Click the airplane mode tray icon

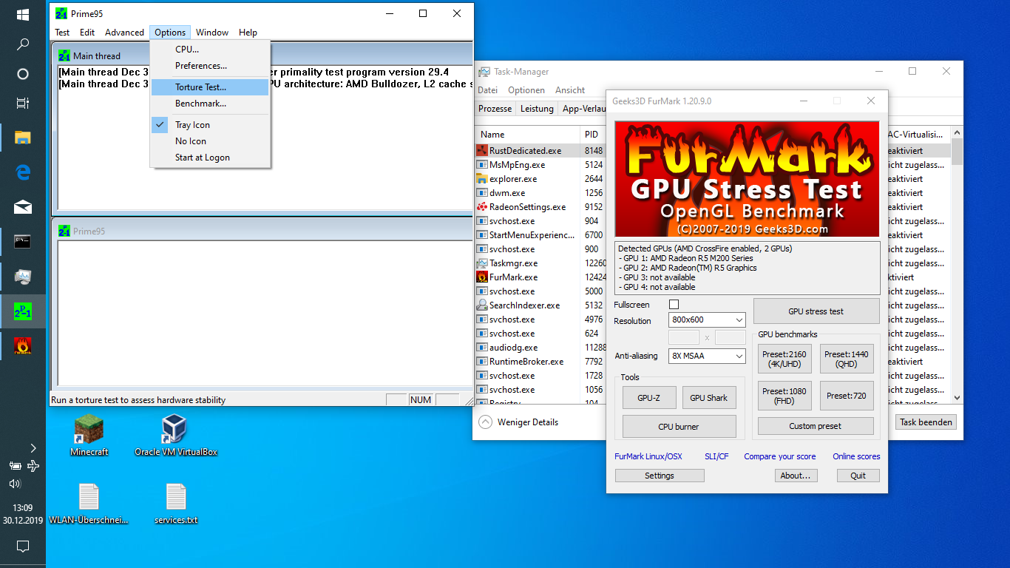click(x=33, y=466)
